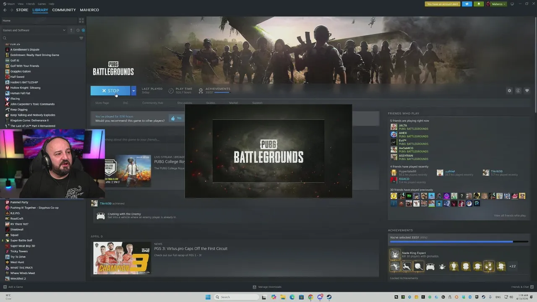
Task: Add a Game from the bottom bar
Action: coord(13,287)
